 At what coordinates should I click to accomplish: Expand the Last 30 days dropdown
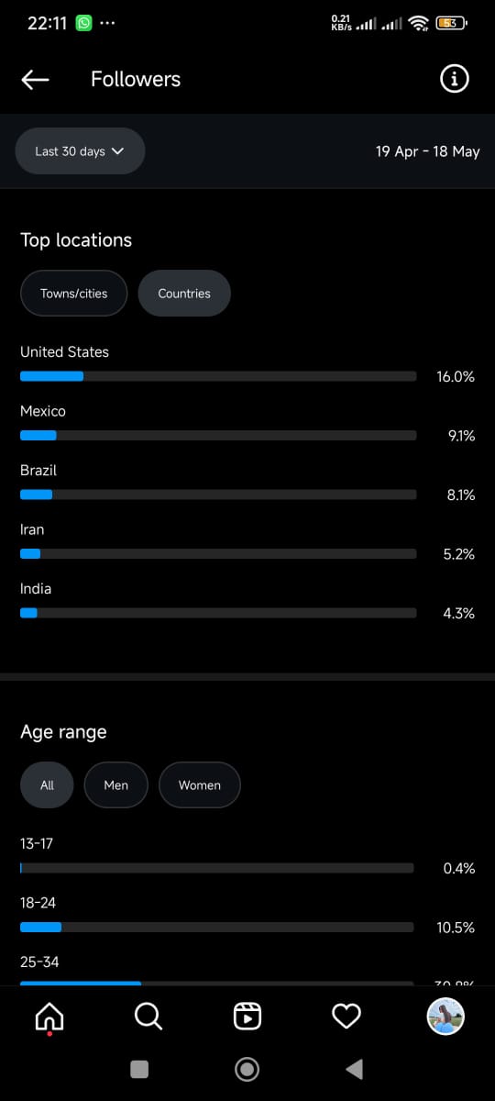tap(80, 151)
